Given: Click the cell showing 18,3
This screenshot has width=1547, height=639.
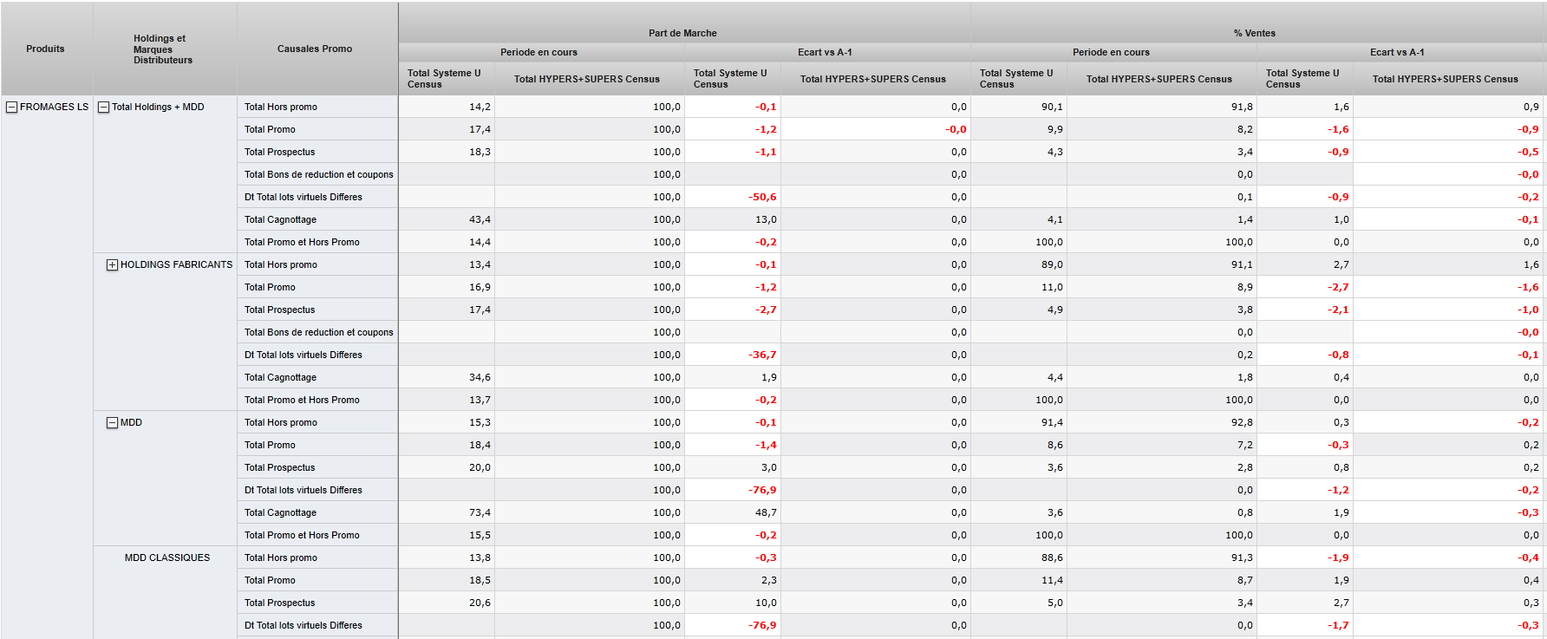Looking at the screenshot, I should [447, 152].
